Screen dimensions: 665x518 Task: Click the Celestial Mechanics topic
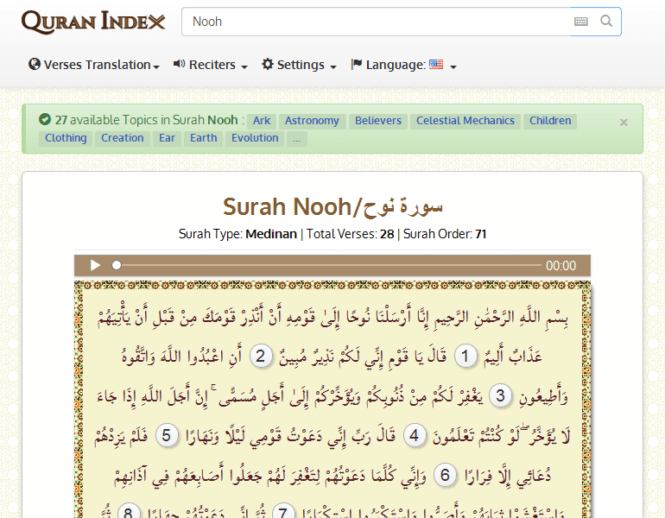tap(465, 121)
